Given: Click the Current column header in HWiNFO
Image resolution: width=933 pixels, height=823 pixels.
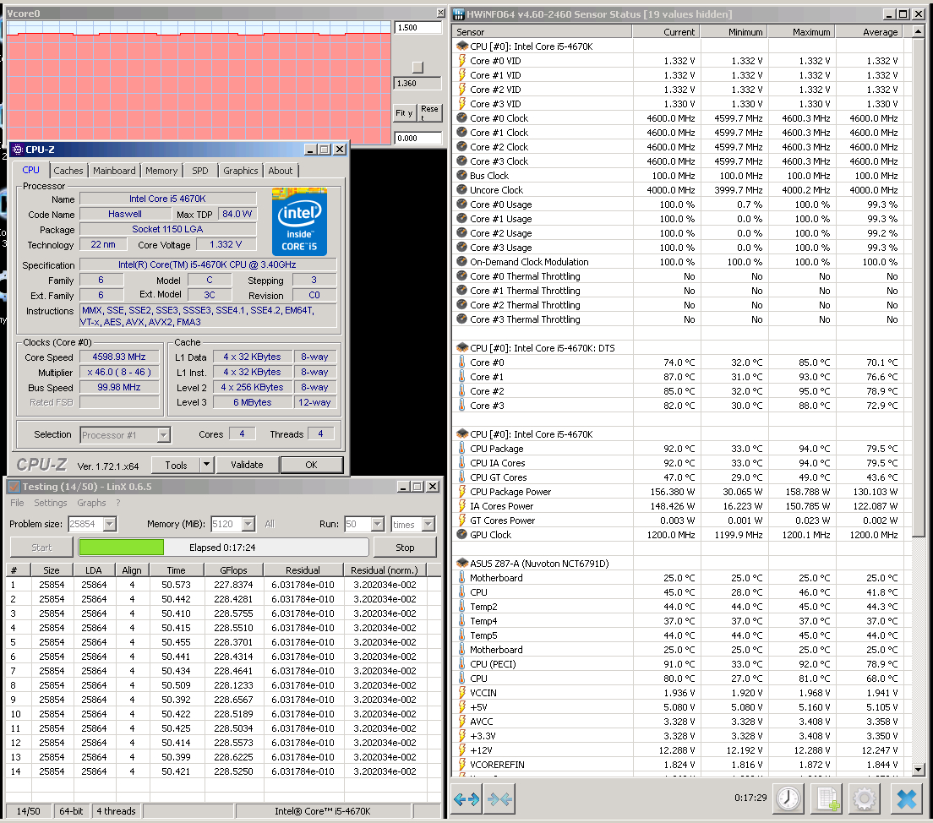Looking at the screenshot, I should pyautogui.click(x=666, y=32).
